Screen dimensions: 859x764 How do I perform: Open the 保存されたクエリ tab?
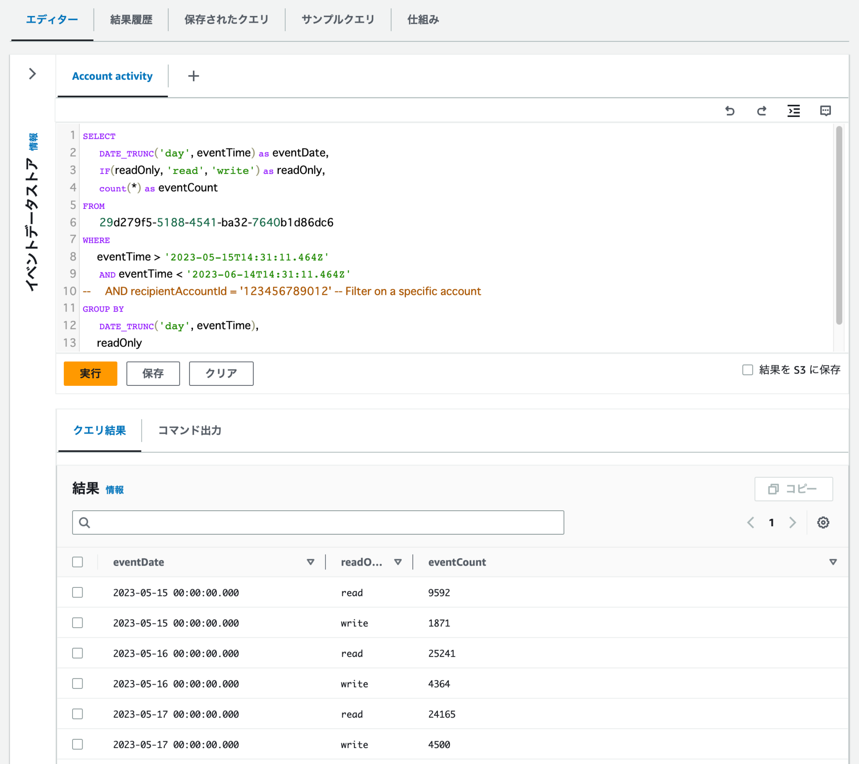(x=226, y=20)
